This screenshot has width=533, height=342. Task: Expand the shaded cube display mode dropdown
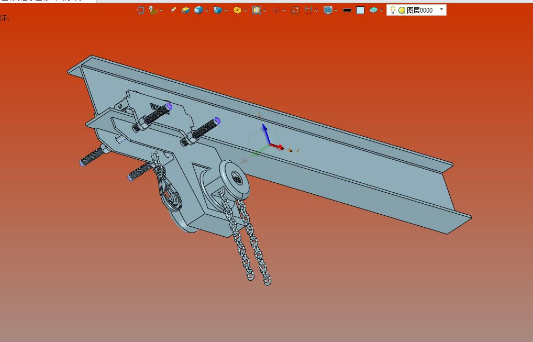pyautogui.click(x=207, y=10)
